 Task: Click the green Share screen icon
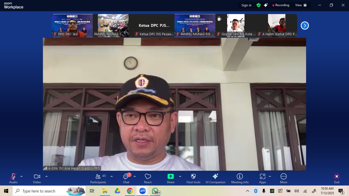point(171,176)
